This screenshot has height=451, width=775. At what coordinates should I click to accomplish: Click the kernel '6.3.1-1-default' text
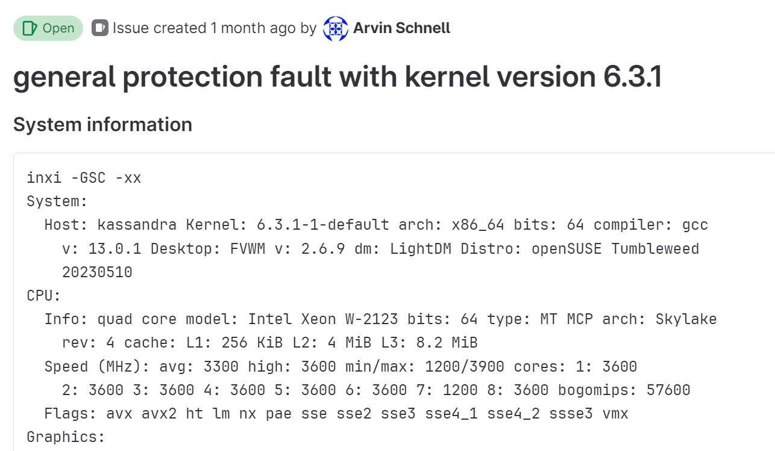[x=323, y=225]
